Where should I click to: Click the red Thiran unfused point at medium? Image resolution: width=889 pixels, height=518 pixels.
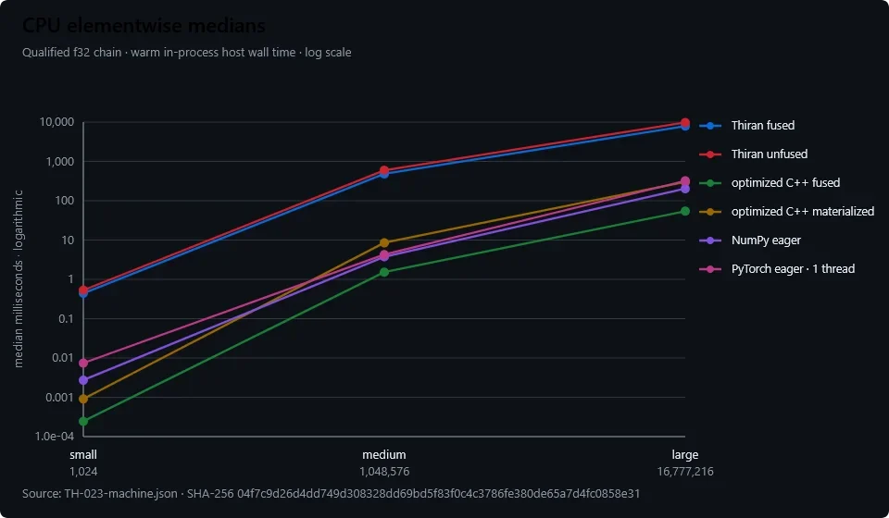(384, 170)
